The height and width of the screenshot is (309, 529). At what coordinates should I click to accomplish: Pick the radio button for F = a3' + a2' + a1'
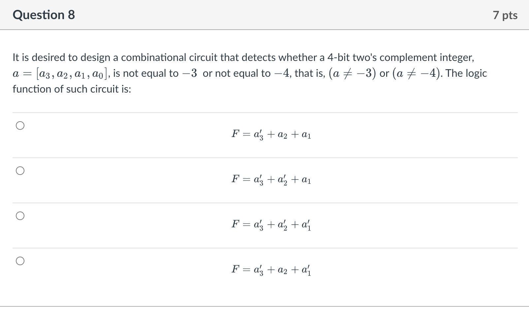point(20,216)
